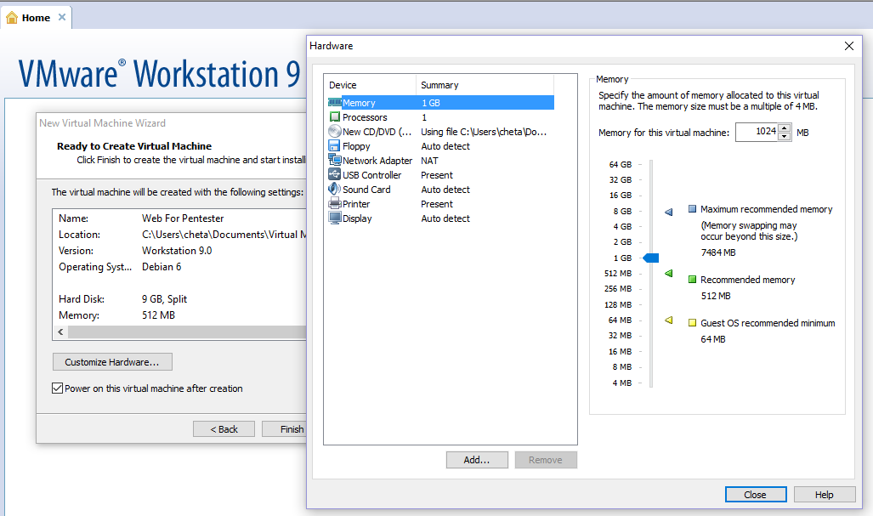This screenshot has width=873, height=516.
Task: Select the Network Adapter row
Action: point(440,161)
